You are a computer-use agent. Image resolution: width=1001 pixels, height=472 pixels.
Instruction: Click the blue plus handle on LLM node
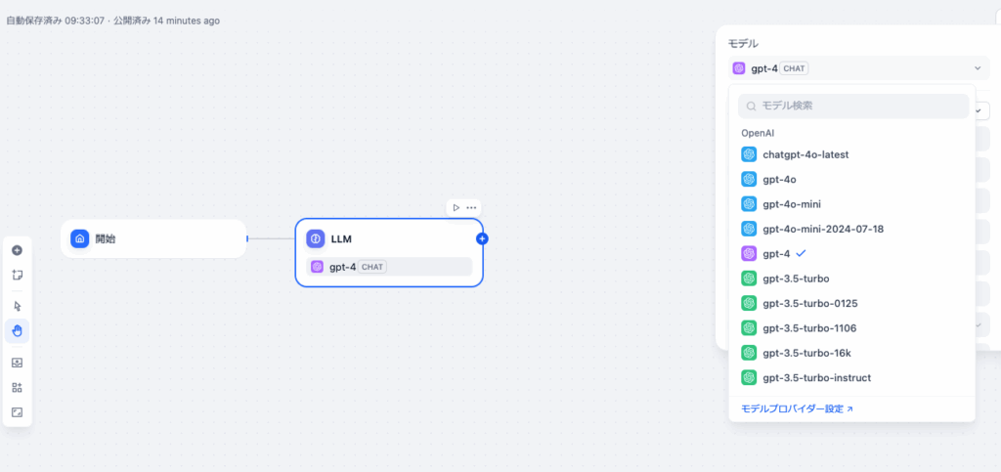click(483, 238)
